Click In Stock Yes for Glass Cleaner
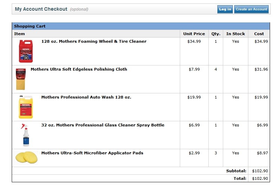 click(x=235, y=125)
